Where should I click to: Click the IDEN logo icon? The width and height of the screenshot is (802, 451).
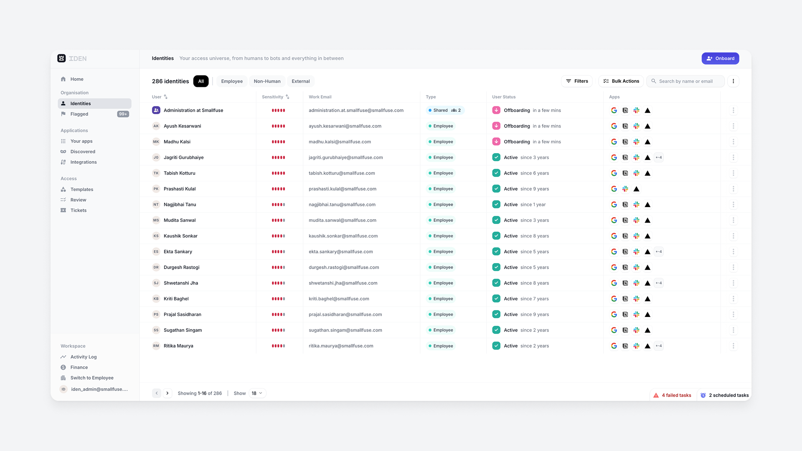point(61,58)
